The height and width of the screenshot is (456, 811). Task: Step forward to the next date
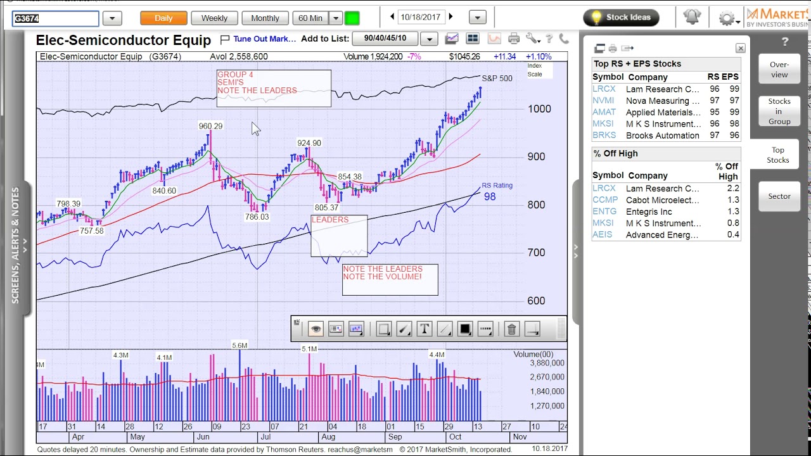click(450, 17)
